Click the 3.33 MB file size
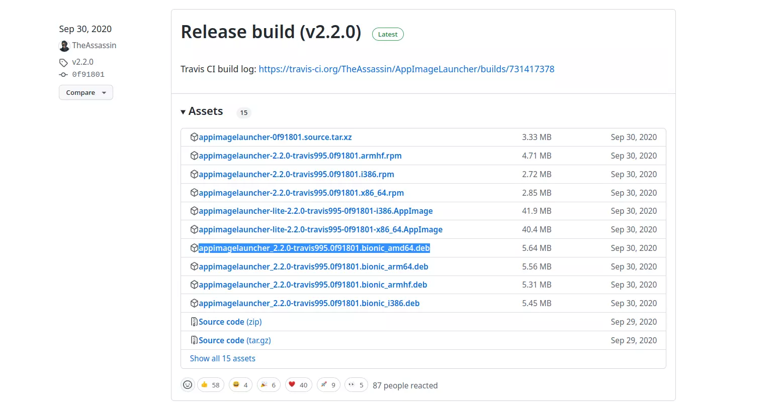 click(x=537, y=137)
